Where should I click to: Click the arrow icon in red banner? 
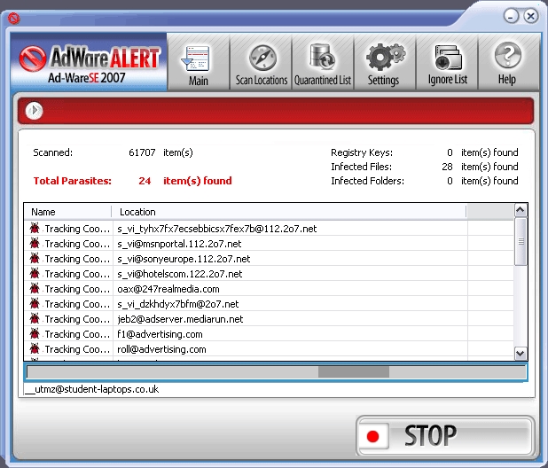34,111
